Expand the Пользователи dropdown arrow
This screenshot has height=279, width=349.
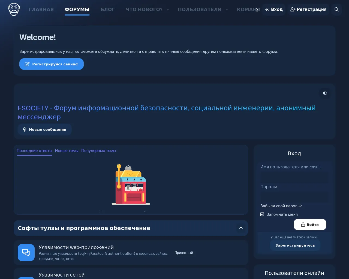(227, 10)
